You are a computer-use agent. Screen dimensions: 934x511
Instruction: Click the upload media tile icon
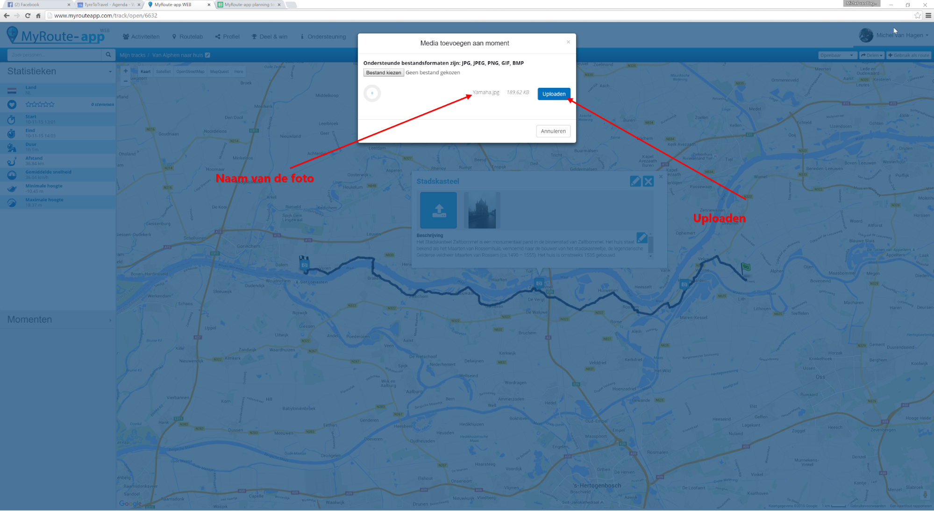[438, 210]
